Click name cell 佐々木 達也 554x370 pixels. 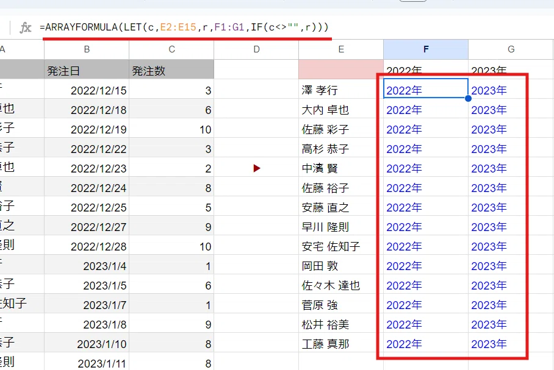click(341, 284)
